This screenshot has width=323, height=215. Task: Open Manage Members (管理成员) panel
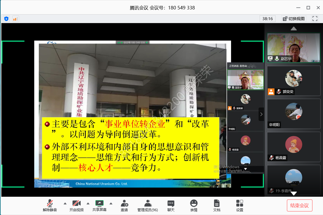(x=147, y=206)
